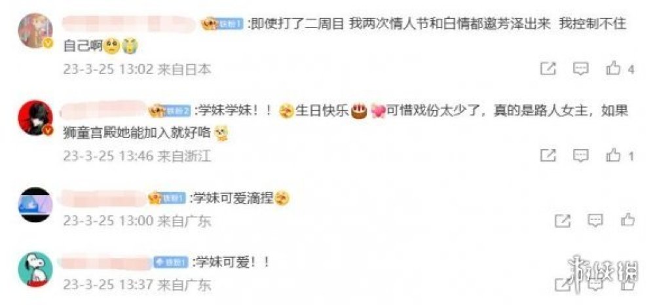Click the blue 铁粉 badge on last comment

pyautogui.click(x=170, y=262)
